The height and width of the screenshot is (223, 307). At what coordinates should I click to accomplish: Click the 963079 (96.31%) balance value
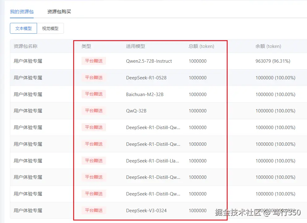click(x=273, y=61)
